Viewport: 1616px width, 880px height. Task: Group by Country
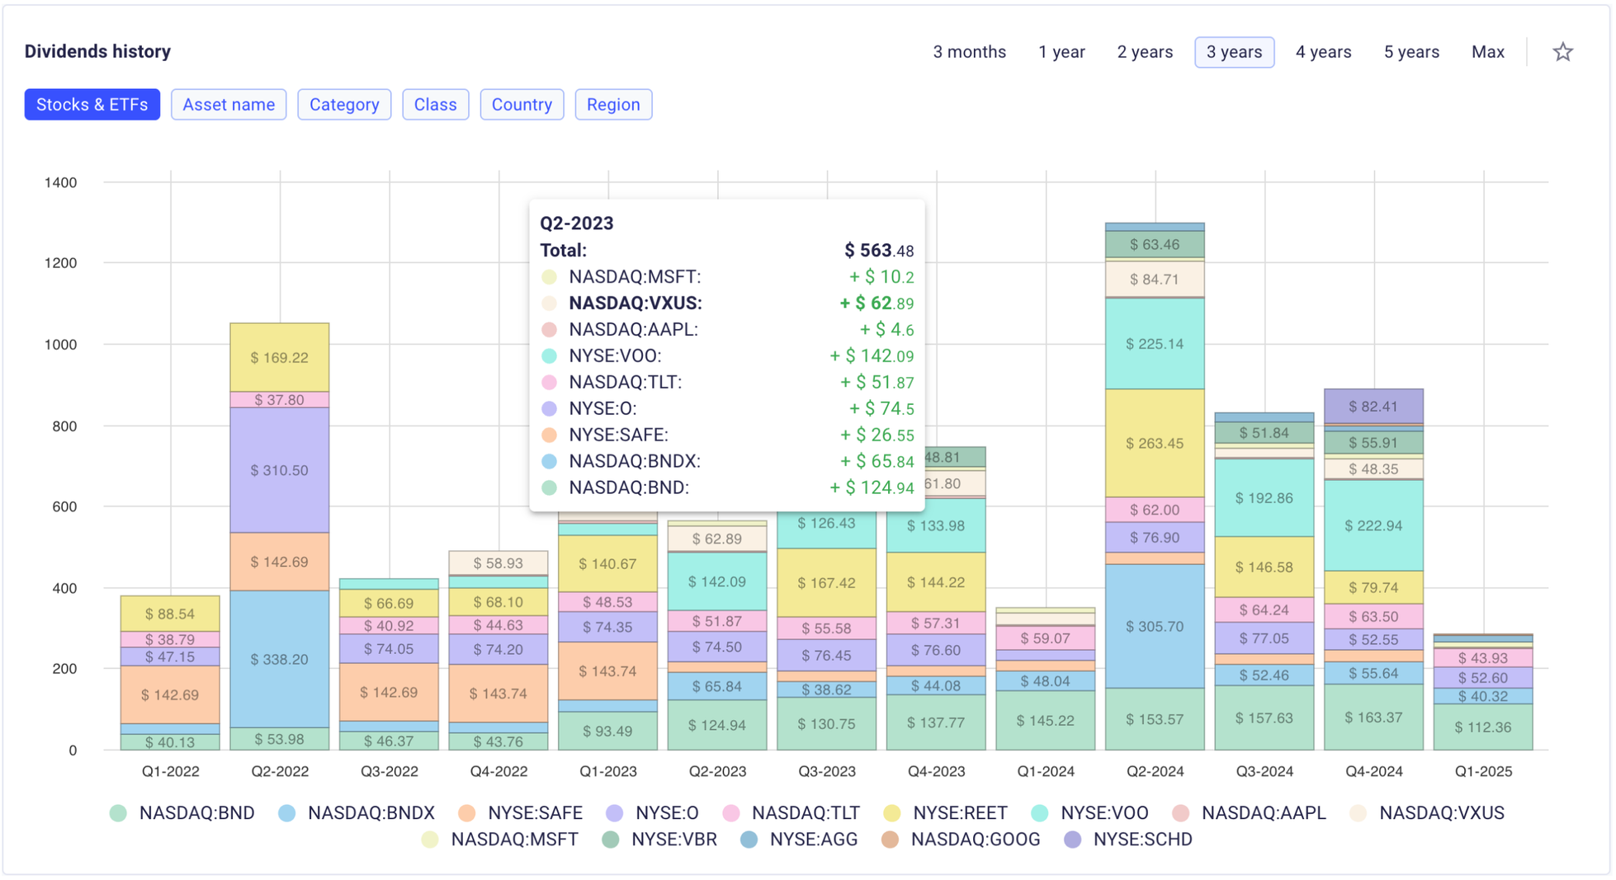[522, 105]
